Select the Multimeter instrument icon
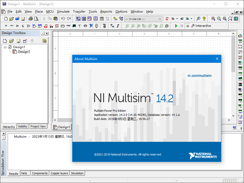Viewport: 244px width, 183px height. tap(240, 36)
